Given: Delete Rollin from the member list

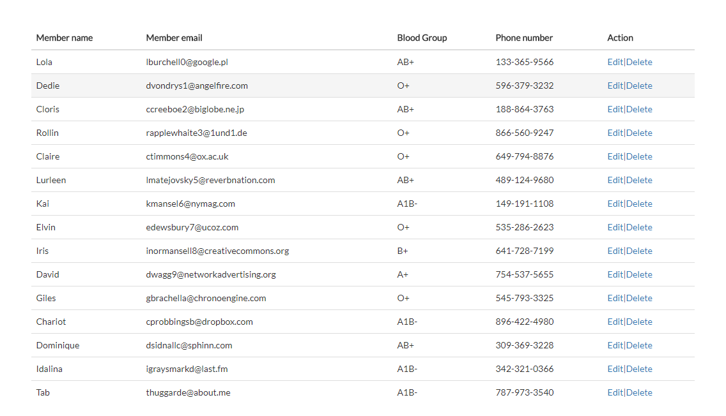Looking at the screenshot, I should [x=639, y=132].
